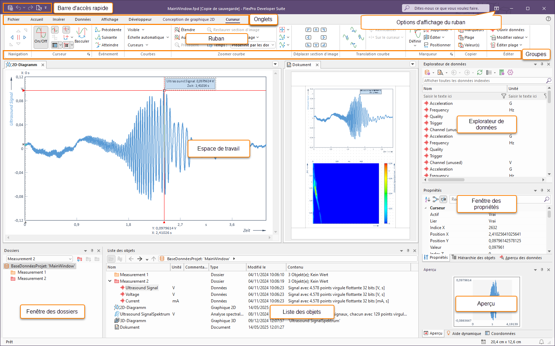The image size is (555, 346).
Task: Click the Étendre zoom icon
Action: point(177,30)
